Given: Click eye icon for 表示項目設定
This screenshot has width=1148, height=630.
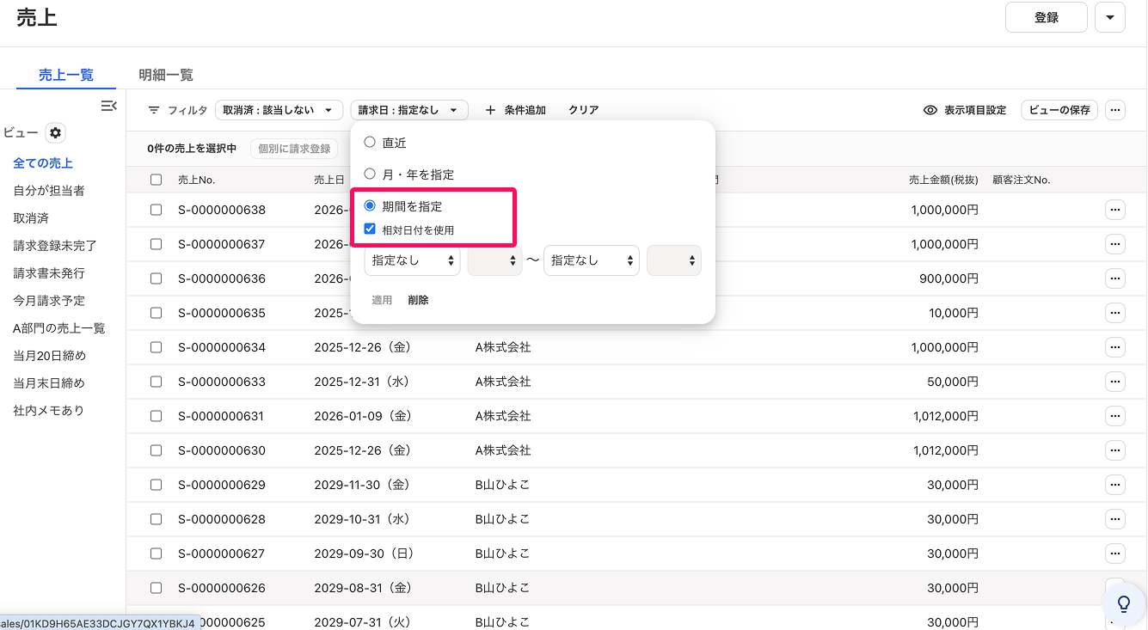Looking at the screenshot, I should [930, 110].
